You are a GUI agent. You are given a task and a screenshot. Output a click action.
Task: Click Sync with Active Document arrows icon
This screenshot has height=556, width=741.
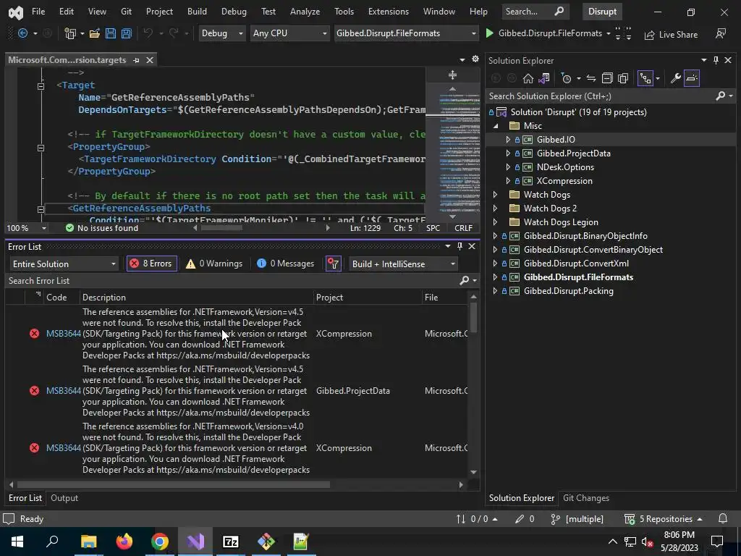coord(590,78)
